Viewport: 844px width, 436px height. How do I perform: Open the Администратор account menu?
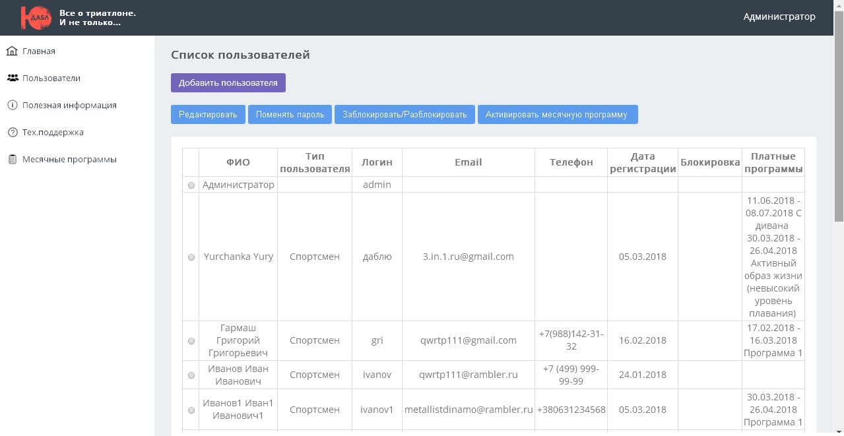(x=779, y=17)
